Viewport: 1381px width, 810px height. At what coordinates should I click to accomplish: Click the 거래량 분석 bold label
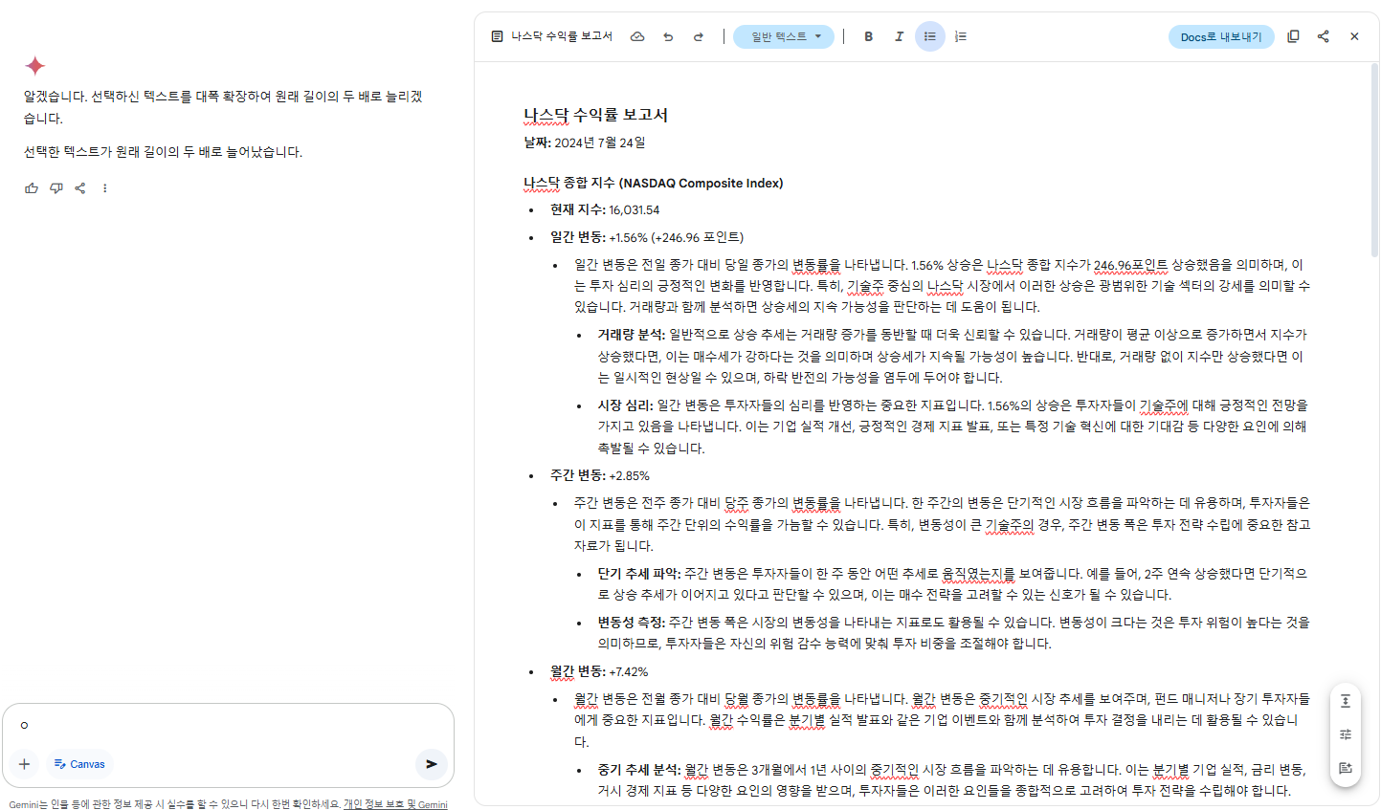[631, 335]
